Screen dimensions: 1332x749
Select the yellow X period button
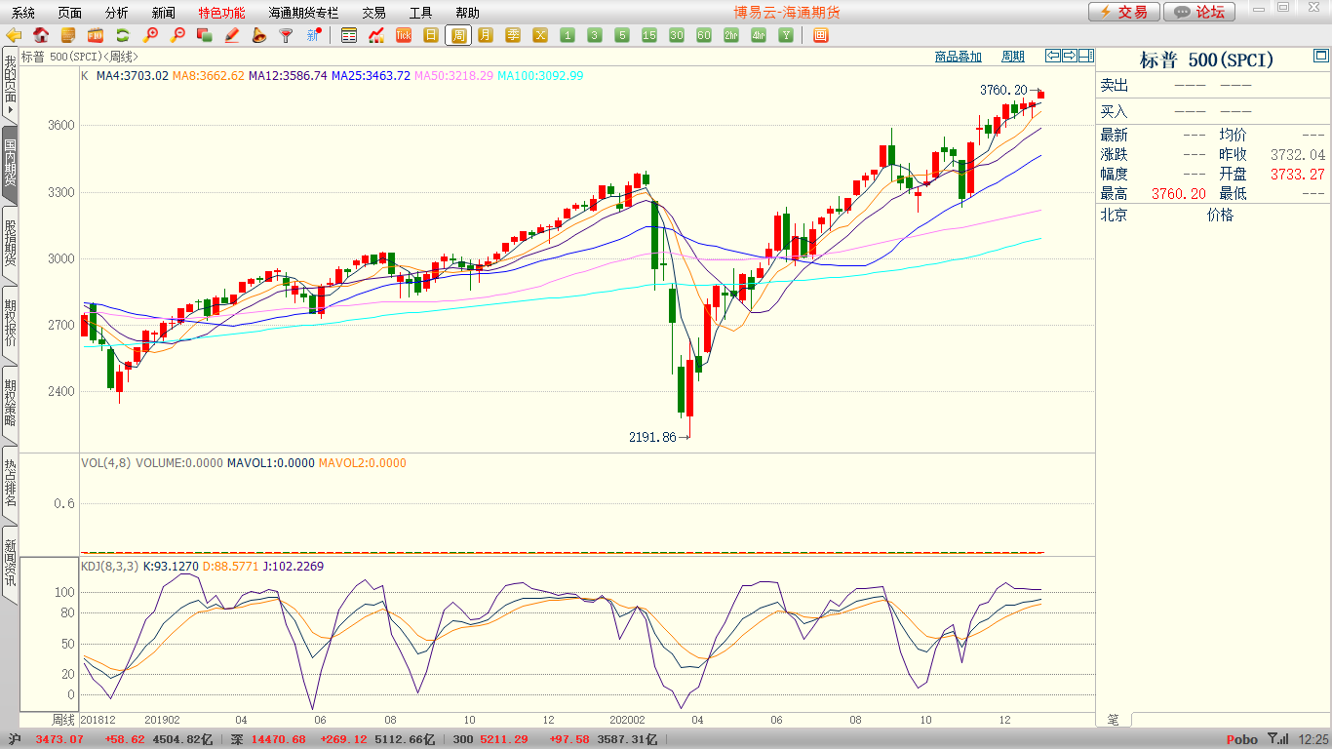pyautogui.click(x=540, y=35)
